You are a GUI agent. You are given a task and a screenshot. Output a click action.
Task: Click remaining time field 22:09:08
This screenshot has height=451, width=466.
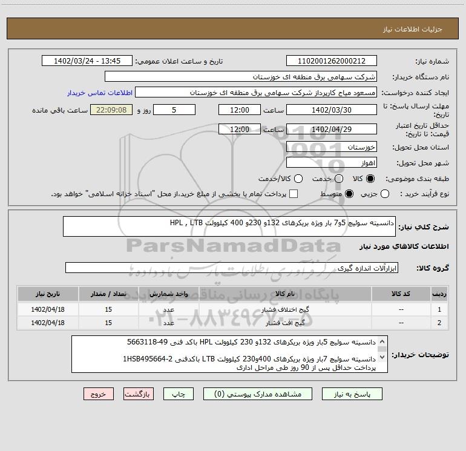pos(111,110)
